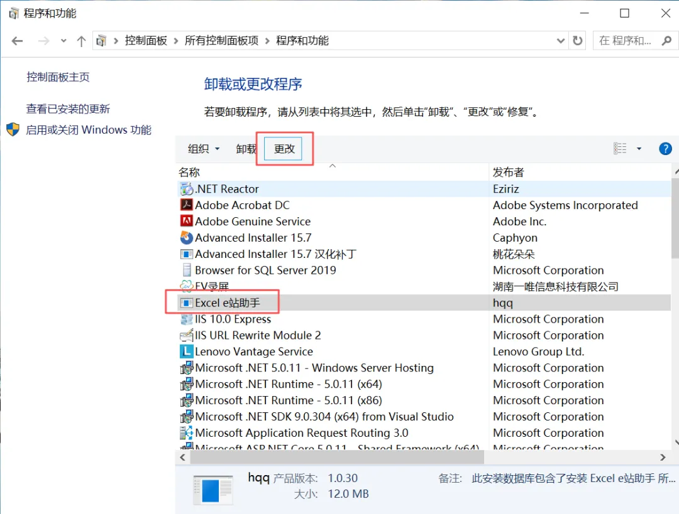This screenshot has height=514, width=679.
Task: Click the IIS 10.0 Express icon
Action: point(186,319)
